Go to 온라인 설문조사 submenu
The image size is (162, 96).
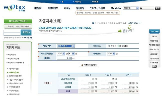tap(98, 13)
